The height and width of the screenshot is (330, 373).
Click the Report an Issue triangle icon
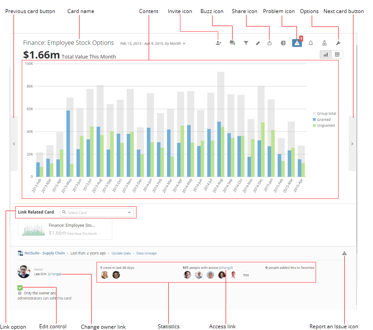coord(344,253)
